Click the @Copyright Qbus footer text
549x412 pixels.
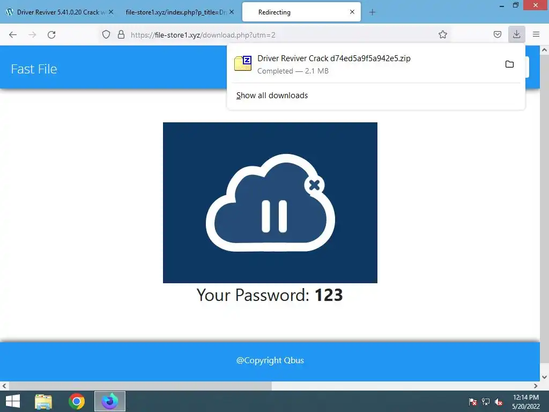click(270, 360)
